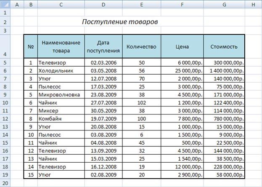Select the 'Комбайн' cell
This screenshot has height=187, width=262.
(61, 119)
